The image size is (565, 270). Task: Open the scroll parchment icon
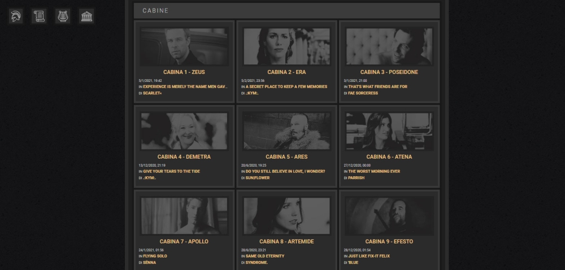pos(39,16)
